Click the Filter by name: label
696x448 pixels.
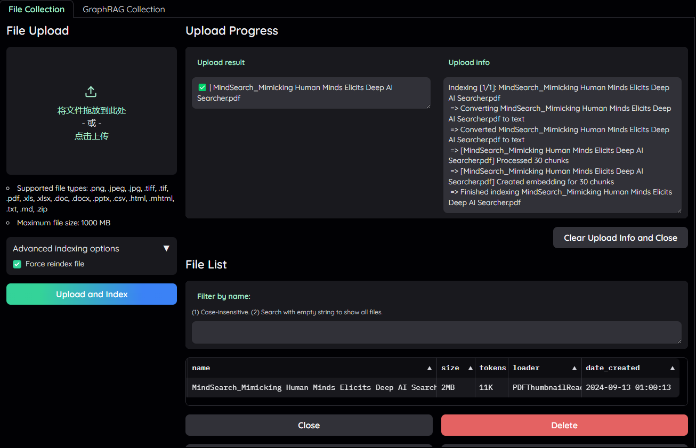coord(224,296)
